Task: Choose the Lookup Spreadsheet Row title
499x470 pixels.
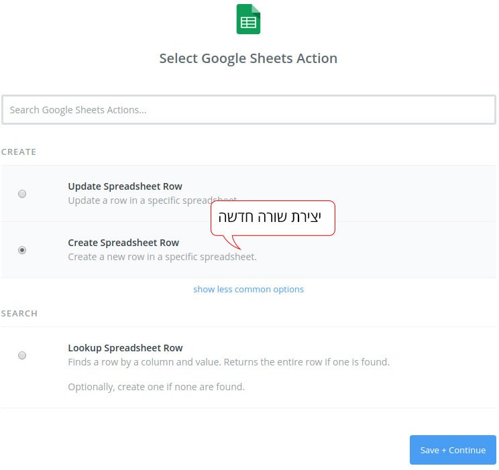Action: (125, 348)
